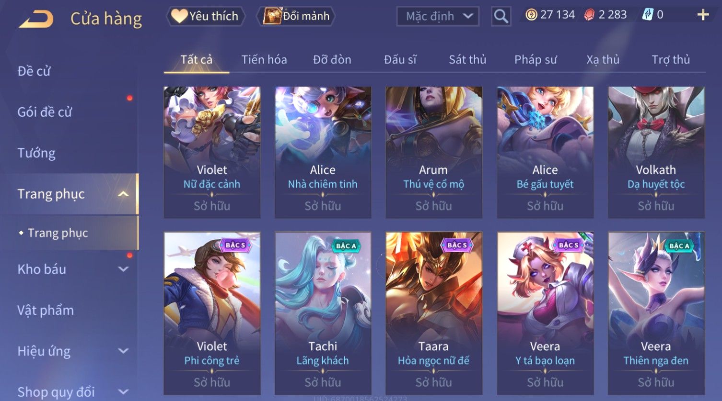Collapse the Trang phục sidebar section
This screenshot has height=401, width=722.
[123, 194]
